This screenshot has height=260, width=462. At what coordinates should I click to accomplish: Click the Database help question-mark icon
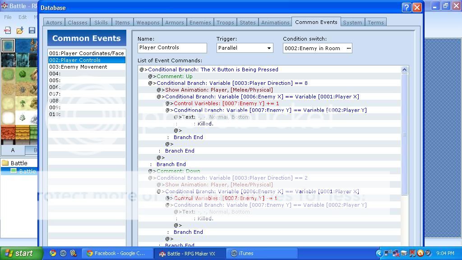(406, 8)
